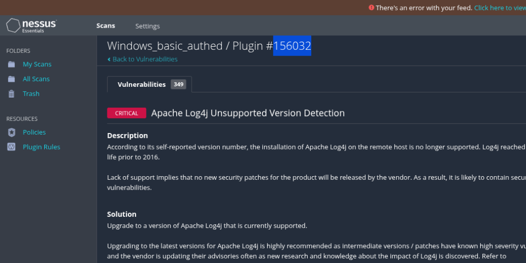Open All Scans in sidebar

click(36, 79)
